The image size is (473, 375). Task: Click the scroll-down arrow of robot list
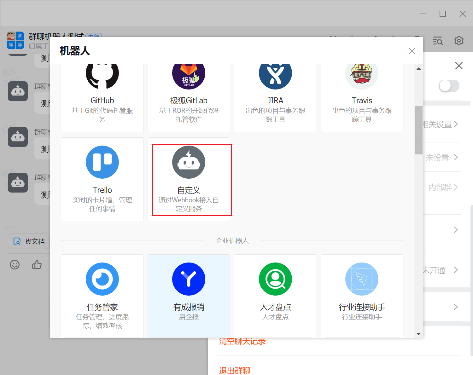pyautogui.click(x=418, y=334)
